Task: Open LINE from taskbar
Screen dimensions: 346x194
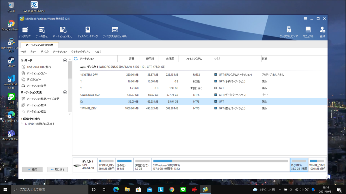Action: tap(183, 189)
